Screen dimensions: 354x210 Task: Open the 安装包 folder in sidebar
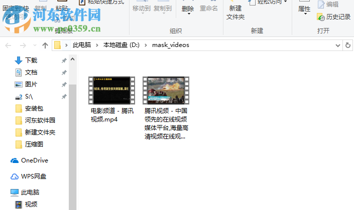34,108
